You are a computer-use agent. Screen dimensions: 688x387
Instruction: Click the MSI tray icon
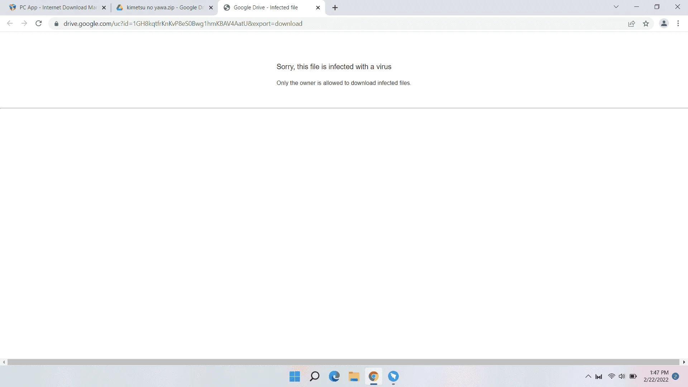click(599, 377)
